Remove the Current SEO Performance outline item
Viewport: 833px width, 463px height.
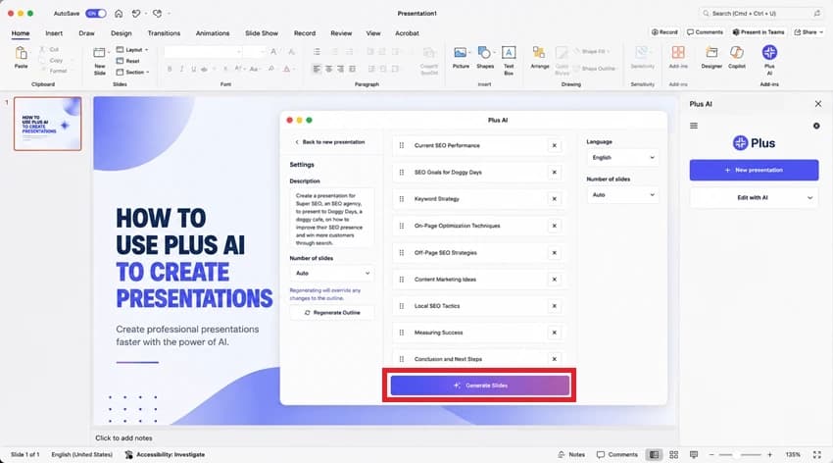(x=554, y=145)
